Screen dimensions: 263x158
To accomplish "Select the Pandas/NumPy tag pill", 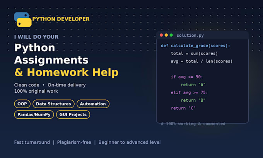I will pyautogui.click(x=34, y=115).
